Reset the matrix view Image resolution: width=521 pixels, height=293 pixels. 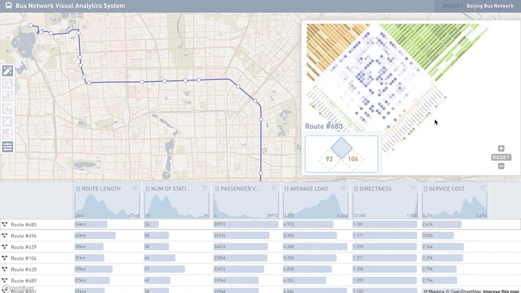coord(501,157)
